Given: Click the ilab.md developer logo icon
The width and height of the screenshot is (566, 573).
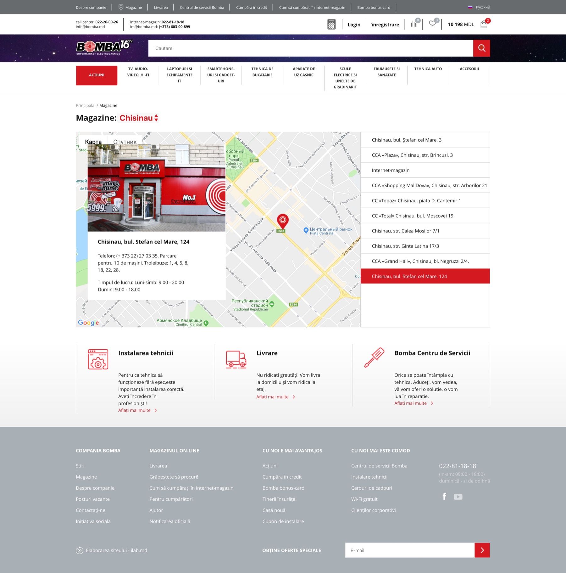Looking at the screenshot, I should (80, 550).
